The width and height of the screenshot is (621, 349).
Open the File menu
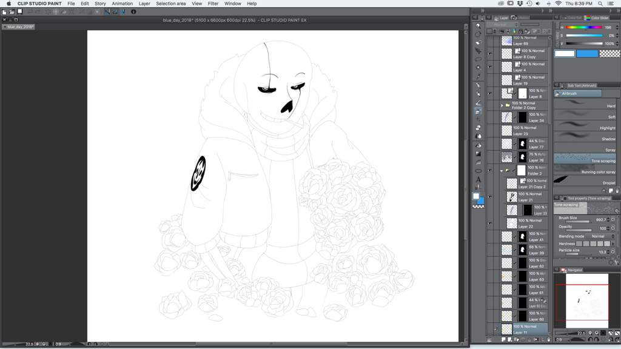pyautogui.click(x=72, y=4)
